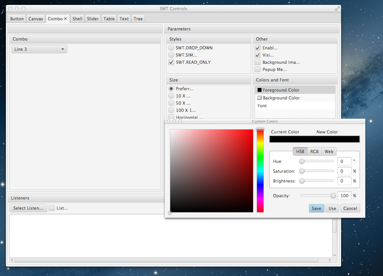Screen dimensions: 383x276
Task: Select the 50 X ... size option
Action: click(x=171, y=103)
